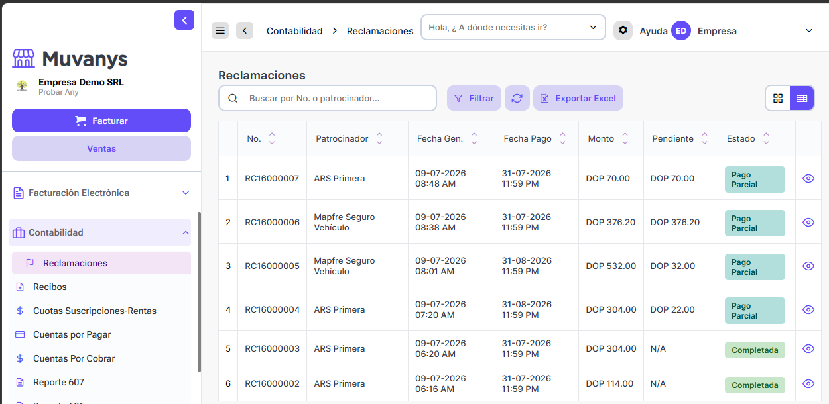Focus the search by No. o patrocinador field

coord(328,98)
